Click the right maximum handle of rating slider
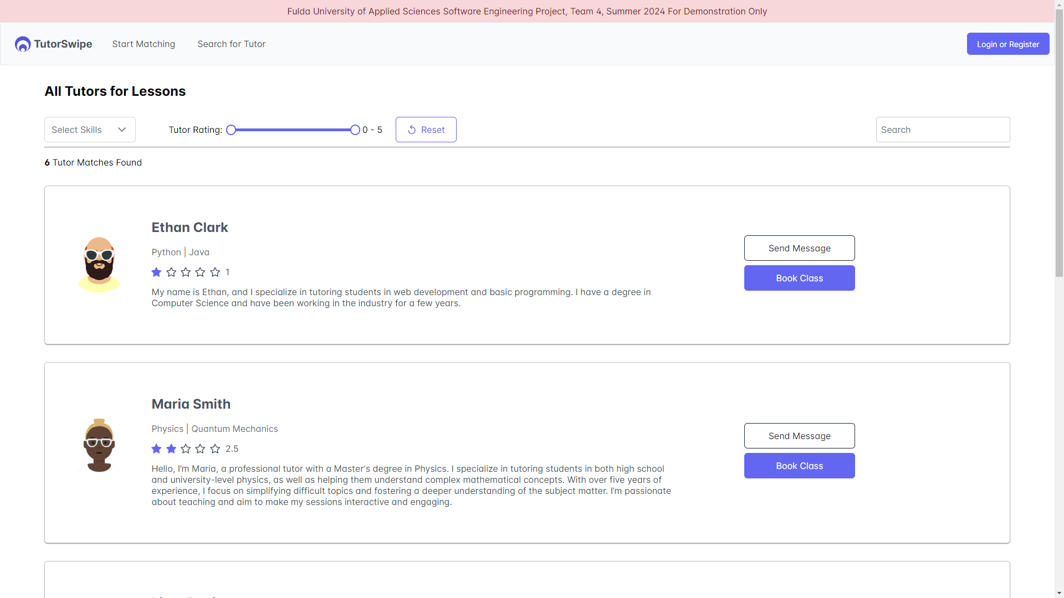1064x598 pixels. (355, 130)
